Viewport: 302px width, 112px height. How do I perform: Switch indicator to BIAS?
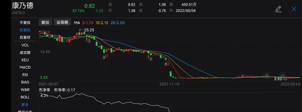pyautogui.click(x=25, y=82)
